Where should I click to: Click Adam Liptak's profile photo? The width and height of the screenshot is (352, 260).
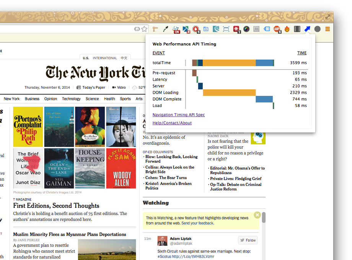tap(162, 241)
